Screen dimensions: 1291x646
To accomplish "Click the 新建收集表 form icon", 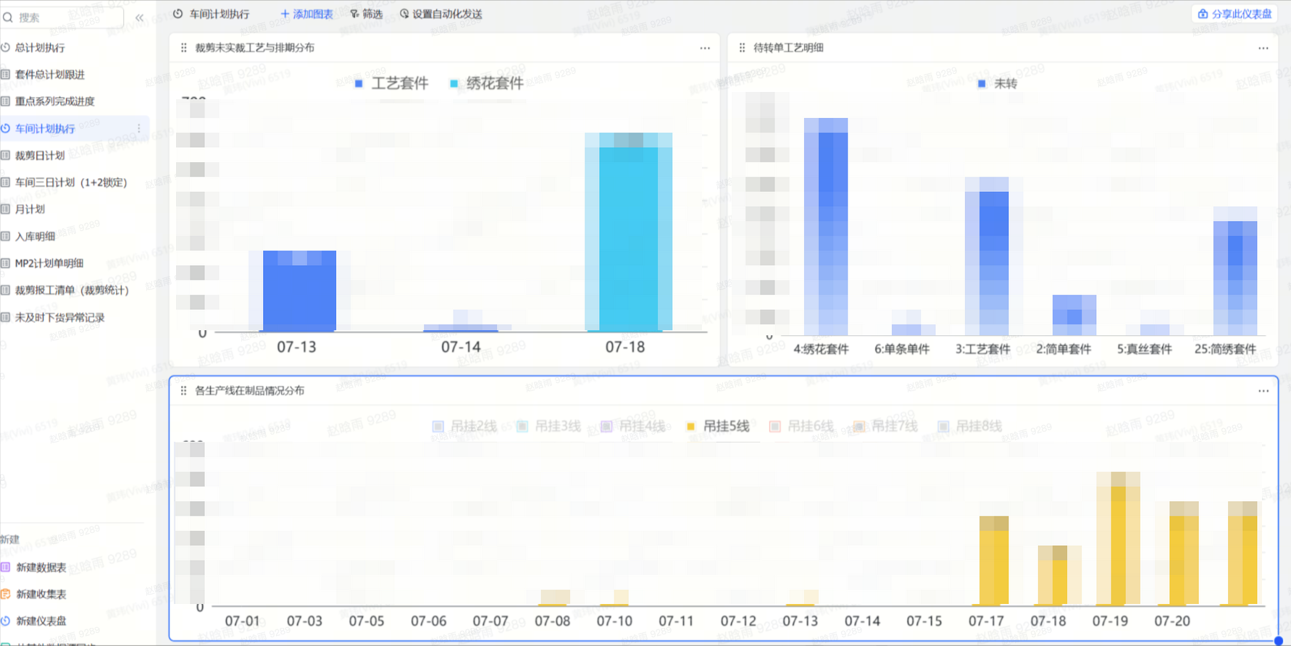I will (6, 594).
